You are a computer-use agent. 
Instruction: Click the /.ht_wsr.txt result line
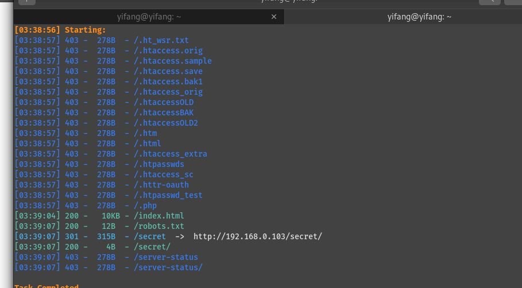tap(102, 40)
